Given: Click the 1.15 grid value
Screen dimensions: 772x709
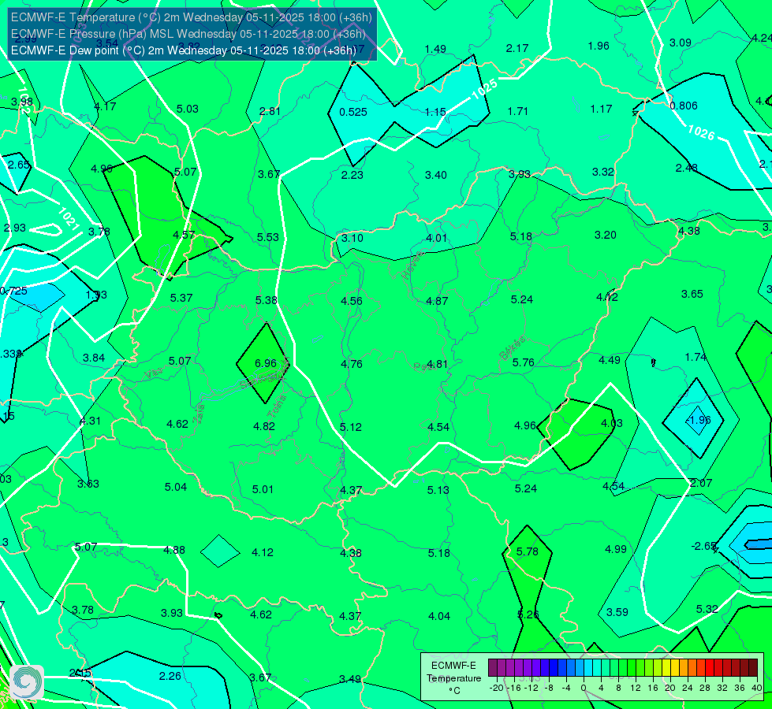Looking at the screenshot, I should click(435, 112).
